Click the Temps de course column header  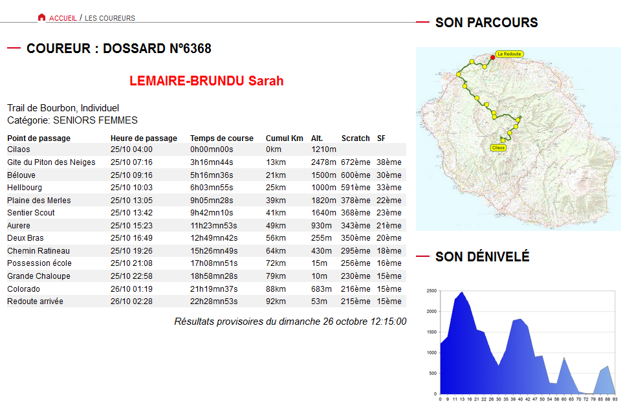[x=222, y=138]
